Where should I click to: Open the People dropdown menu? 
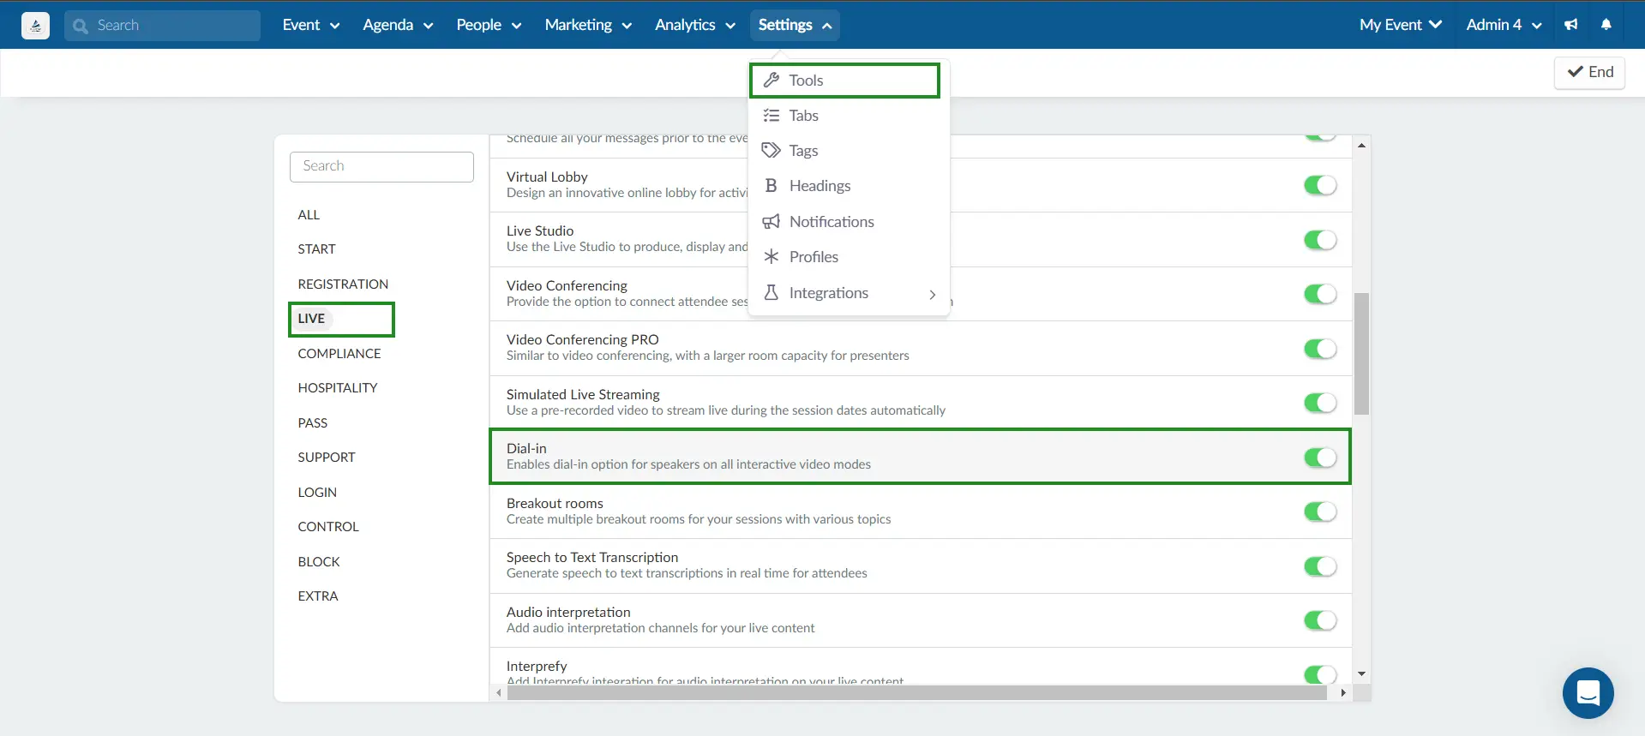coord(489,25)
